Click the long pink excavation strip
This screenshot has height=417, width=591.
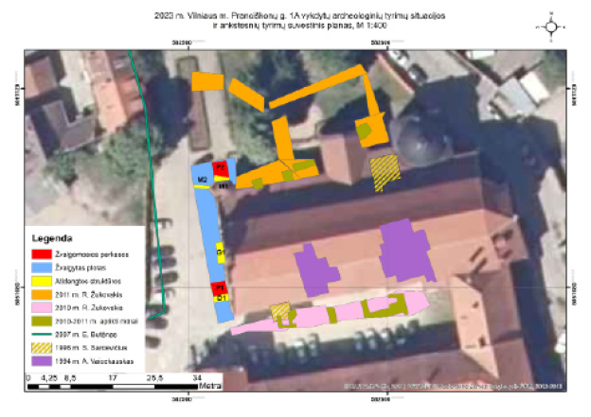331,314
